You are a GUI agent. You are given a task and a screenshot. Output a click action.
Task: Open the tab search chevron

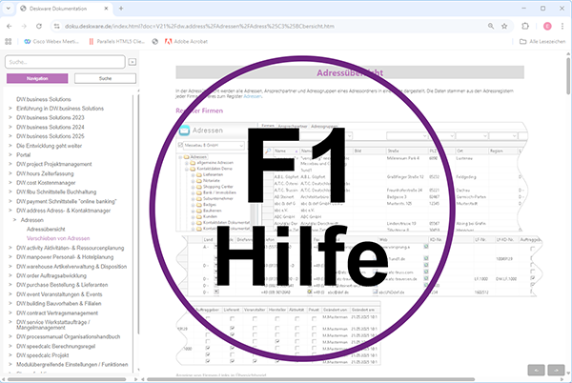[8, 8]
